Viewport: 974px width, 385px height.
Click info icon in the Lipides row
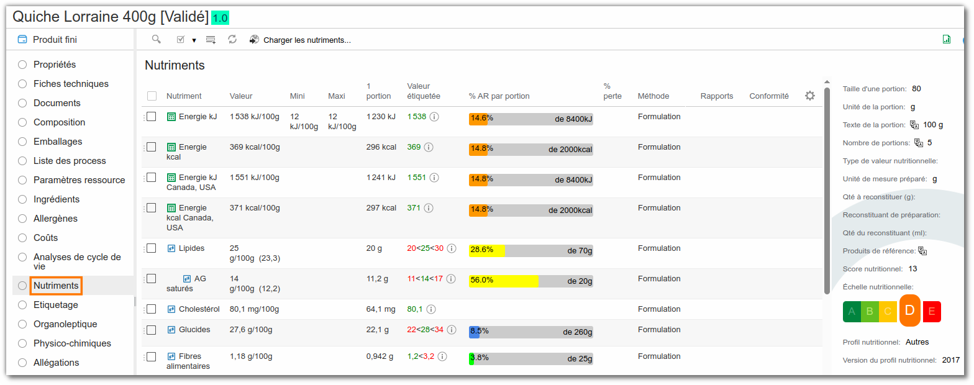452,248
